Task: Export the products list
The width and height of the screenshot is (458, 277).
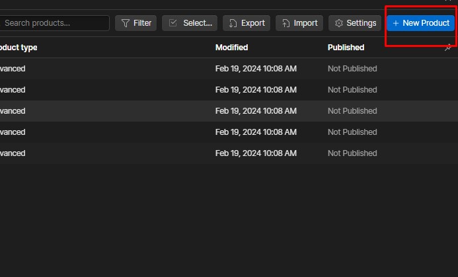Action: [247, 23]
